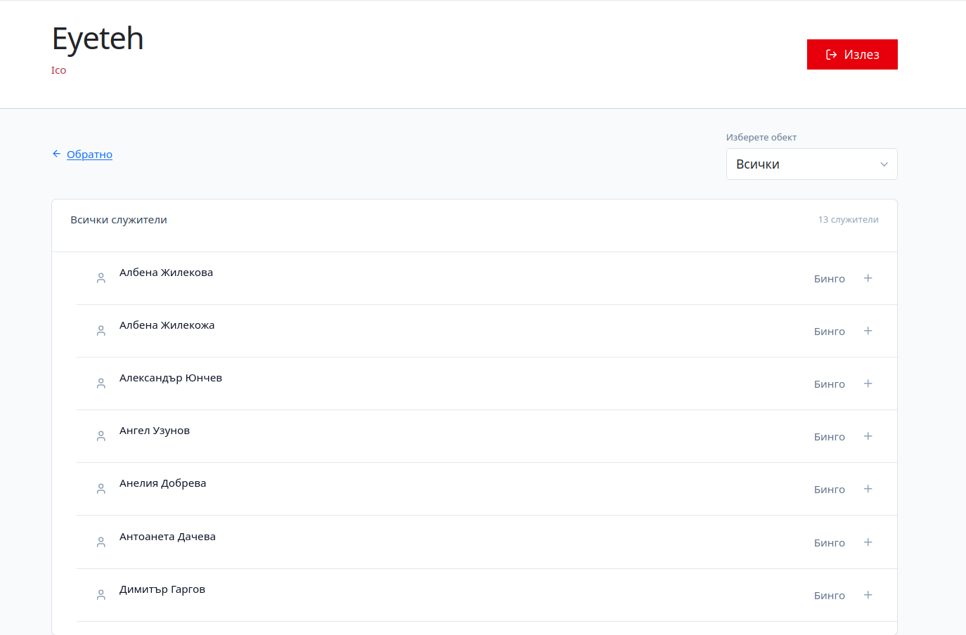Select employee name Анелия Добрева
This screenshot has width=966, height=635.
162,483
